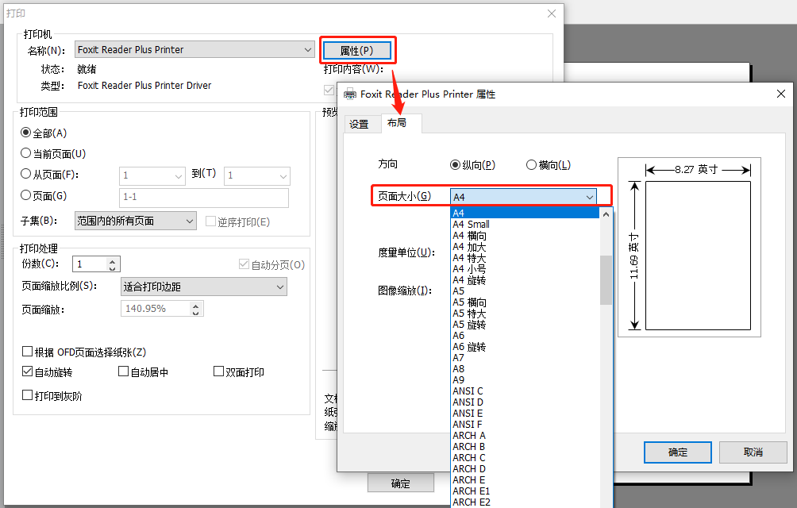Screen dimensions: 797x508
Task: Click the 属性(P) button
Action: click(357, 49)
